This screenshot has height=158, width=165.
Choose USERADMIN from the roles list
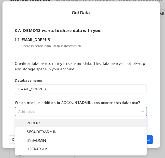coord(81,149)
